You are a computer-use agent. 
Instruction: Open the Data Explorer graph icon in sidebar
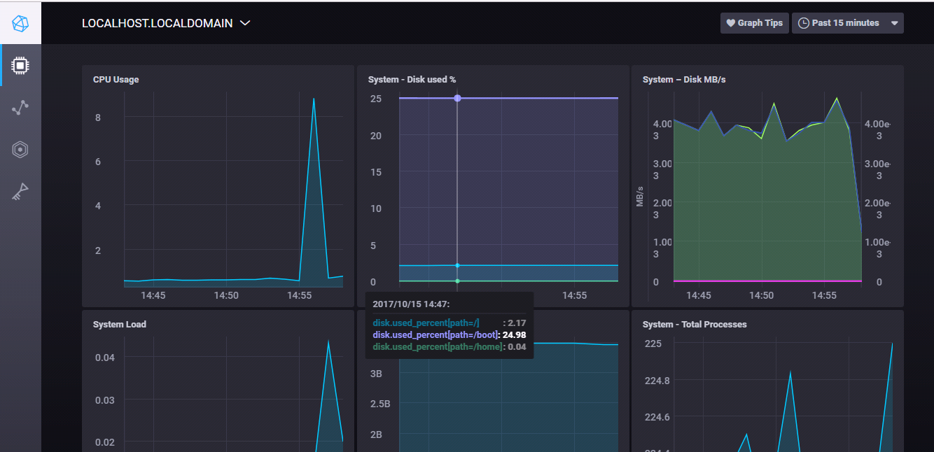click(20, 108)
